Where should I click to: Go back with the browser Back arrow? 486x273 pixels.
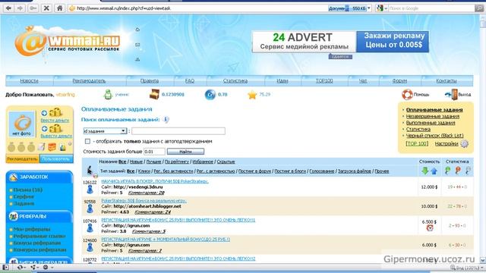(8, 8)
